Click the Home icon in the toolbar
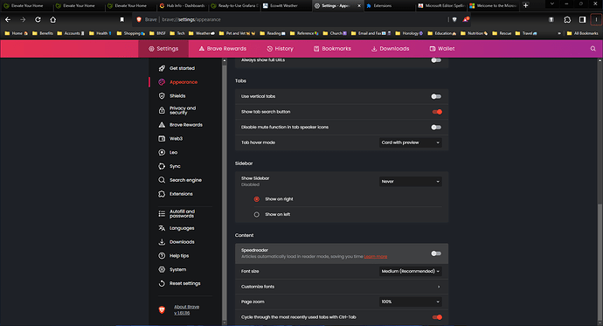 click(x=53, y=19)
